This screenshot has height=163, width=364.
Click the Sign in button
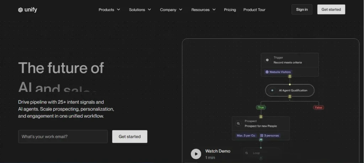coord(302,10)
